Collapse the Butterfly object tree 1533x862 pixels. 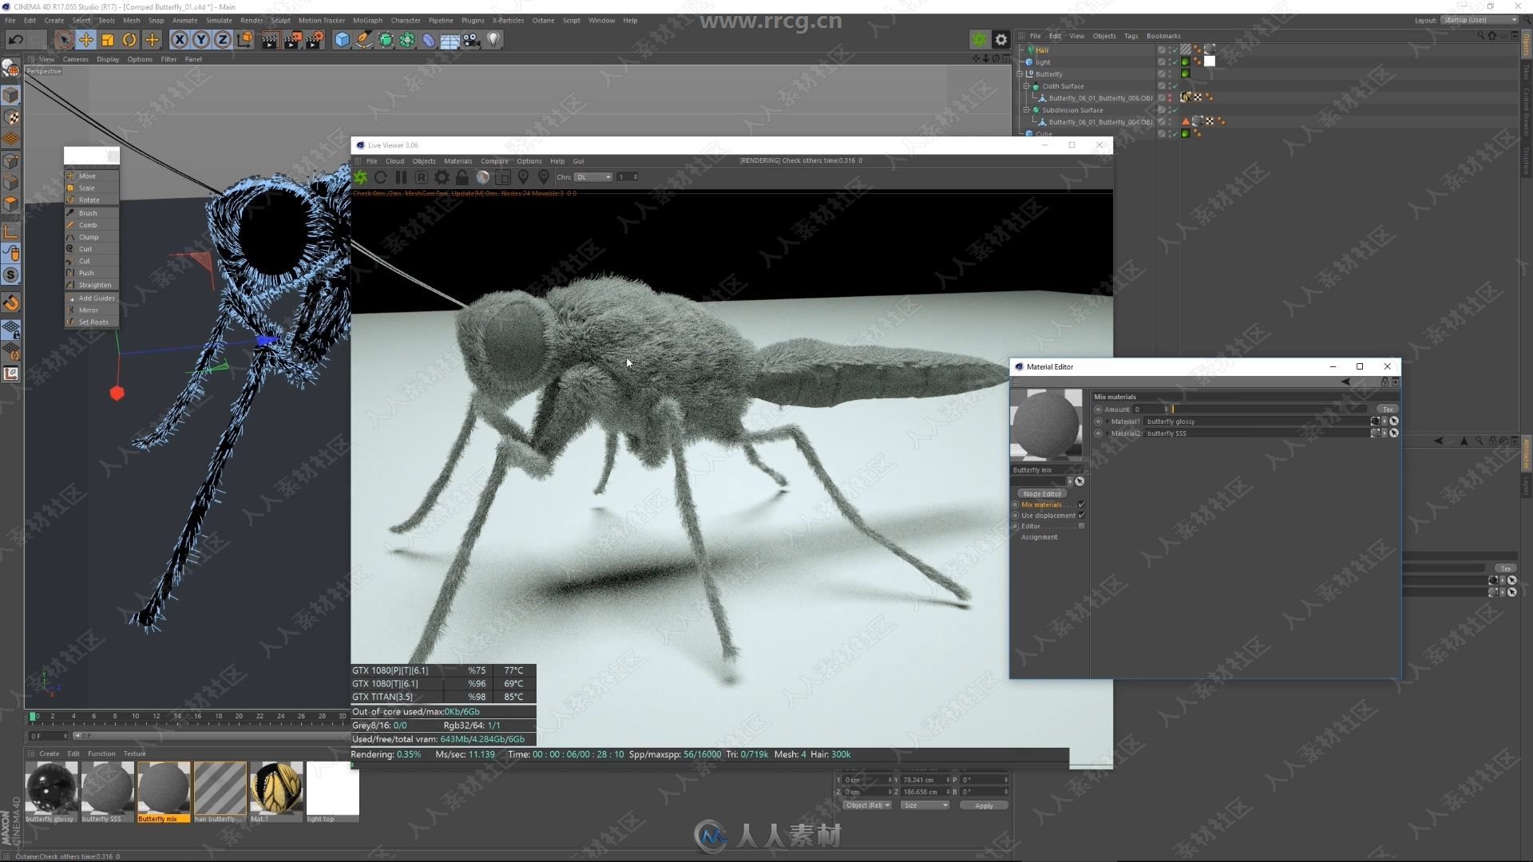pos(1020,74)
